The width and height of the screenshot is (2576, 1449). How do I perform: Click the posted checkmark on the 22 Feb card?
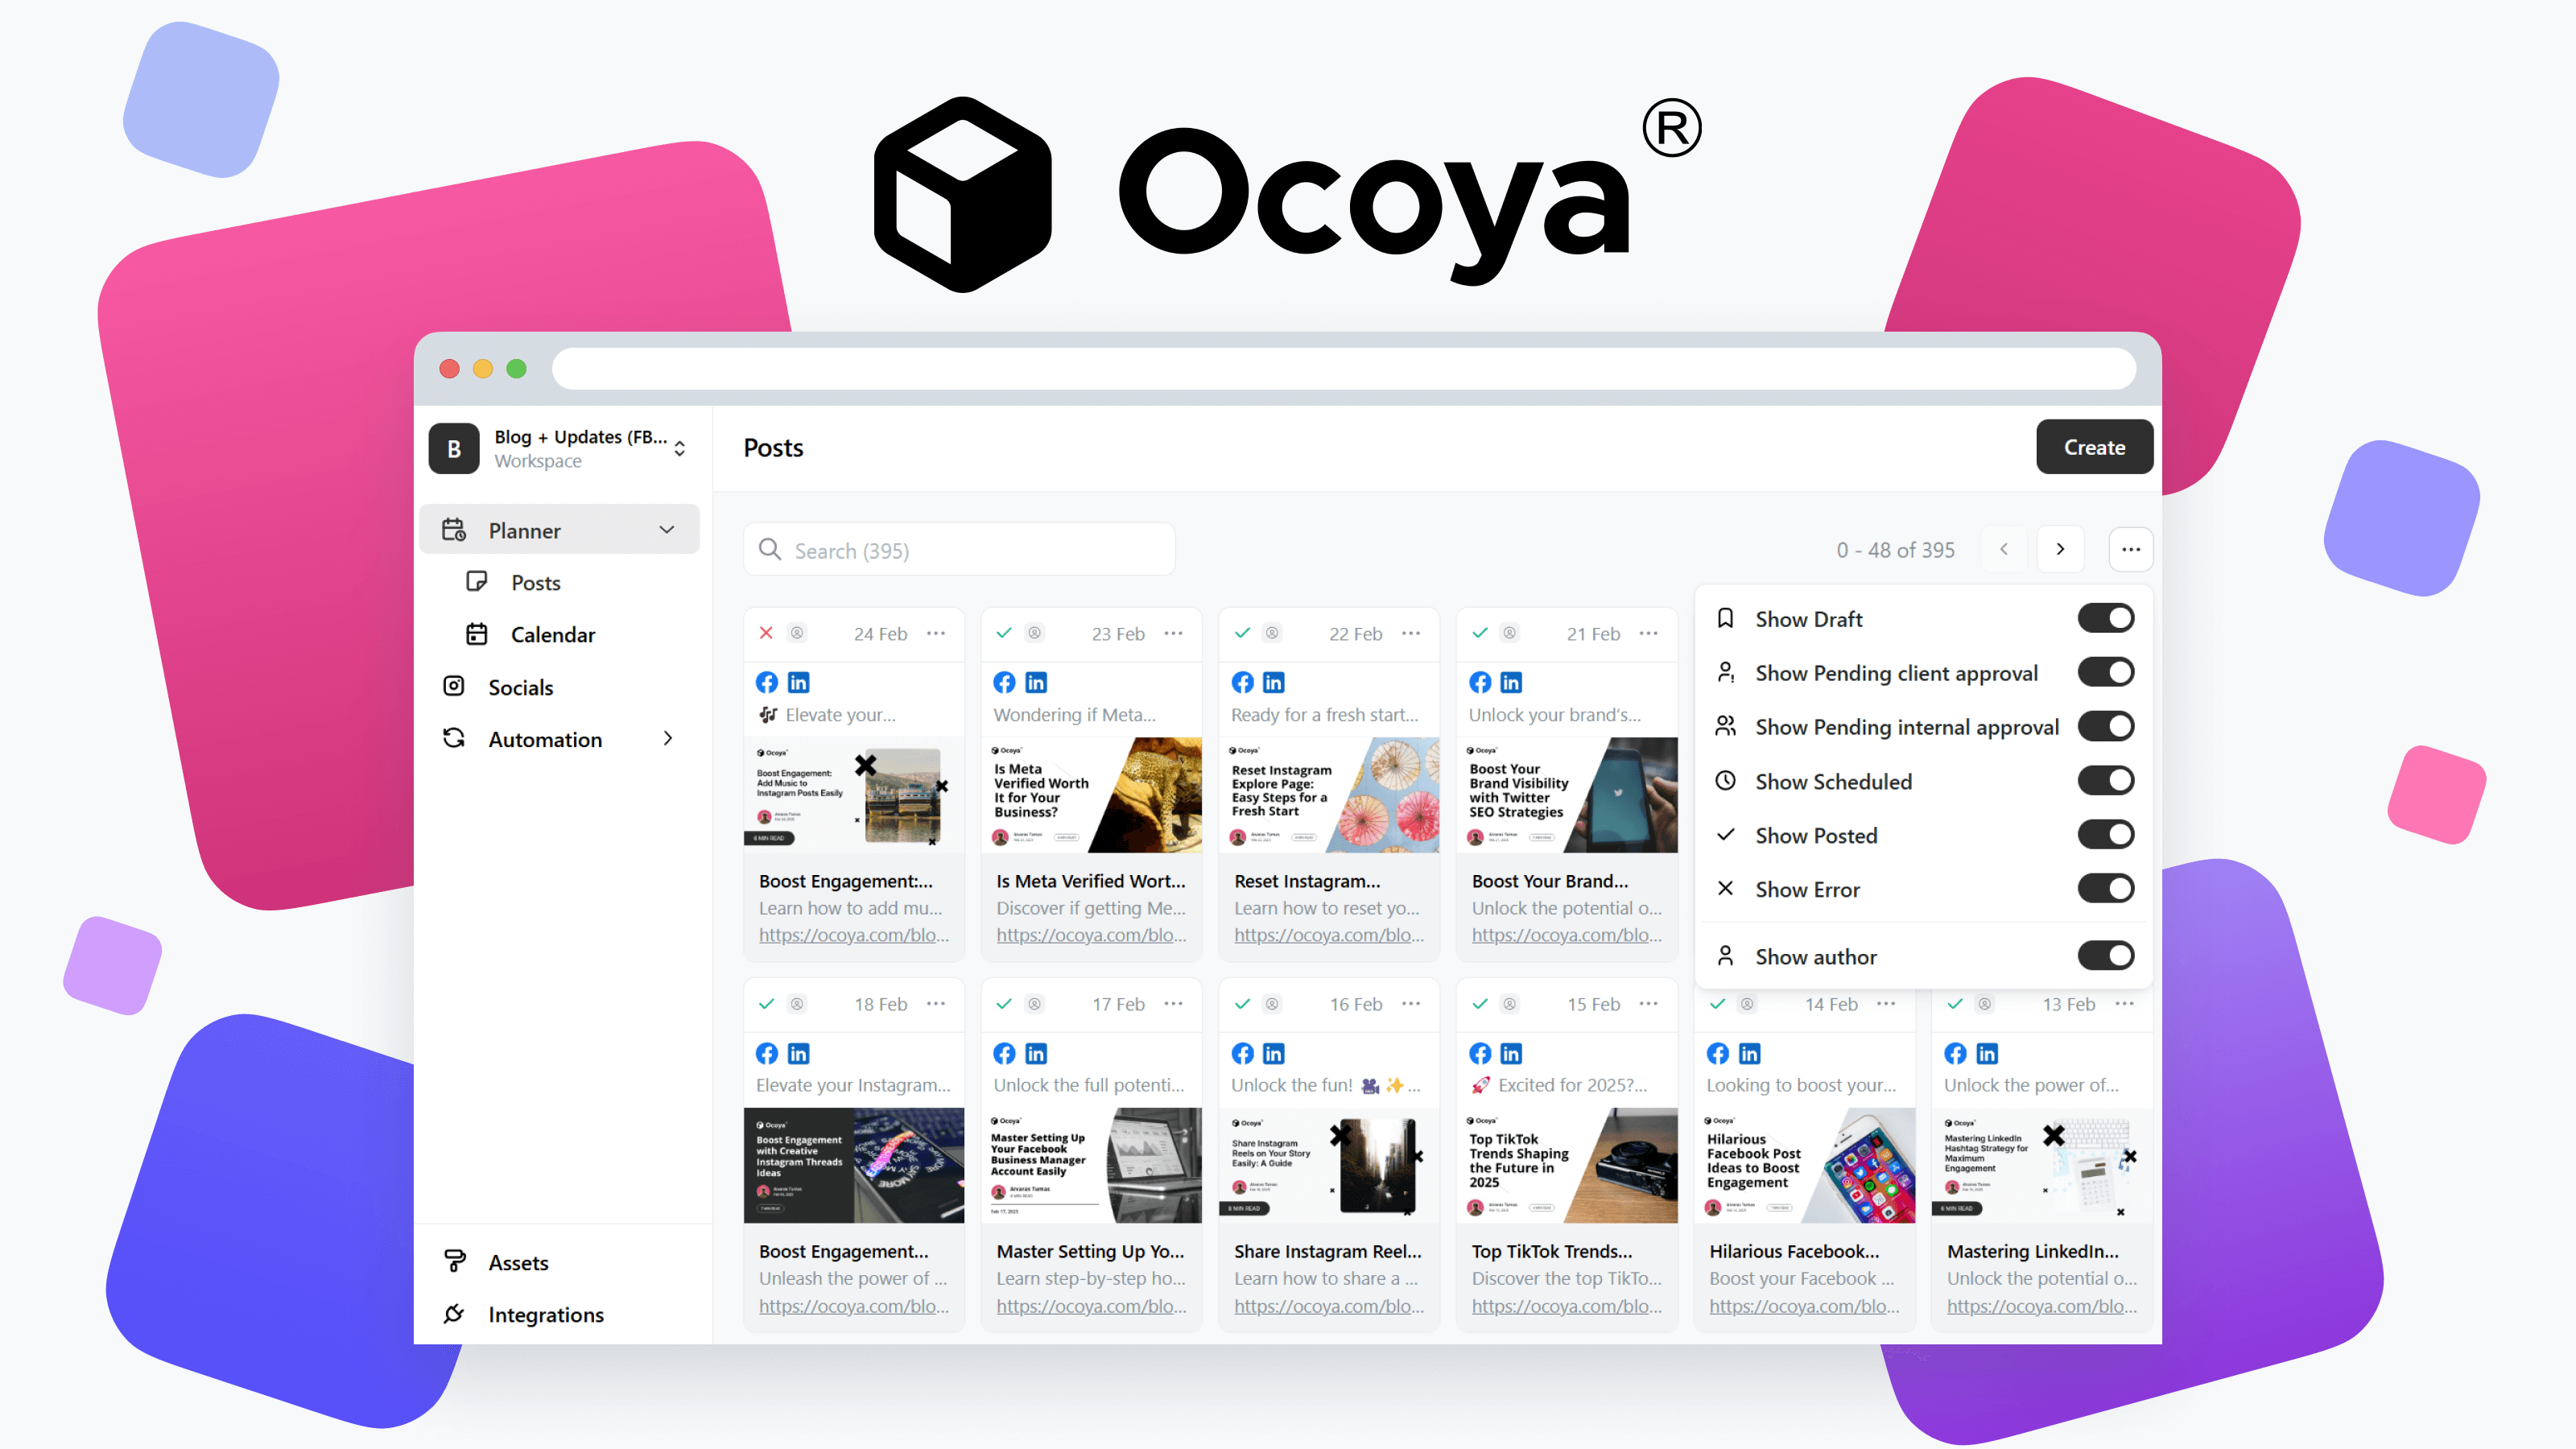point(1242,633)
